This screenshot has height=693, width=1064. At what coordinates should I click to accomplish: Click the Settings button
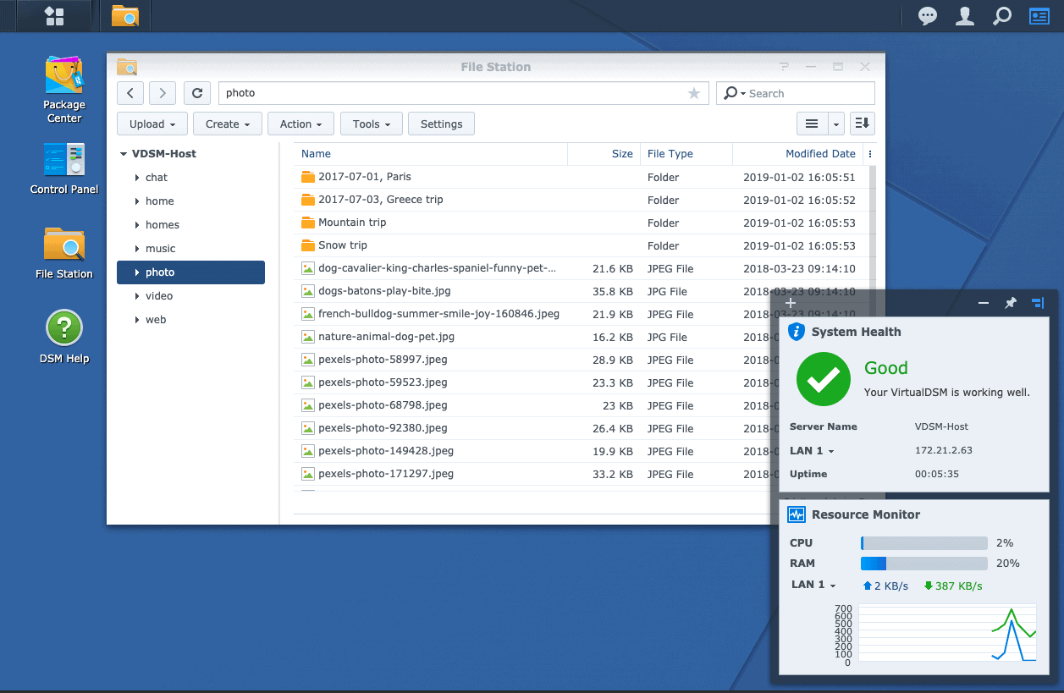point(441,124)
